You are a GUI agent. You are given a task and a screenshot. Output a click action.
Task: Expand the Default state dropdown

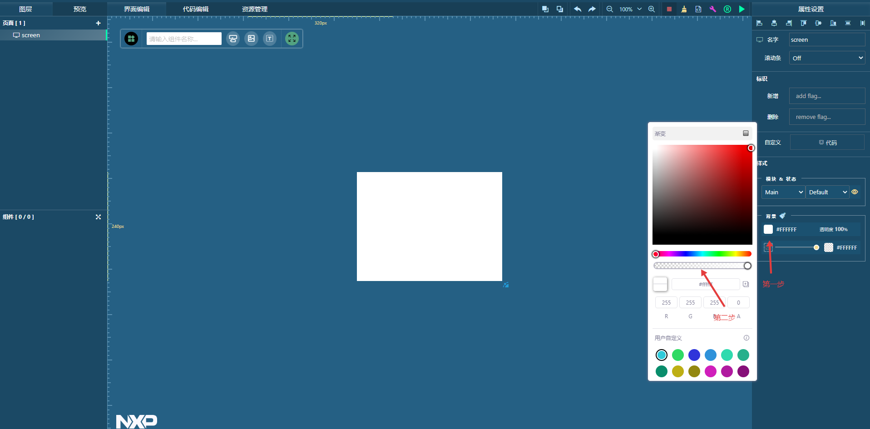pyautogui.click(x=827, y=192)
